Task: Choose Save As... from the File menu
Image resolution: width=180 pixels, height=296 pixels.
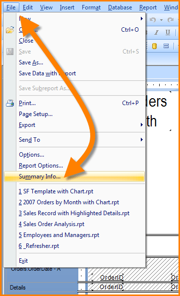Action: click(31, 62)
